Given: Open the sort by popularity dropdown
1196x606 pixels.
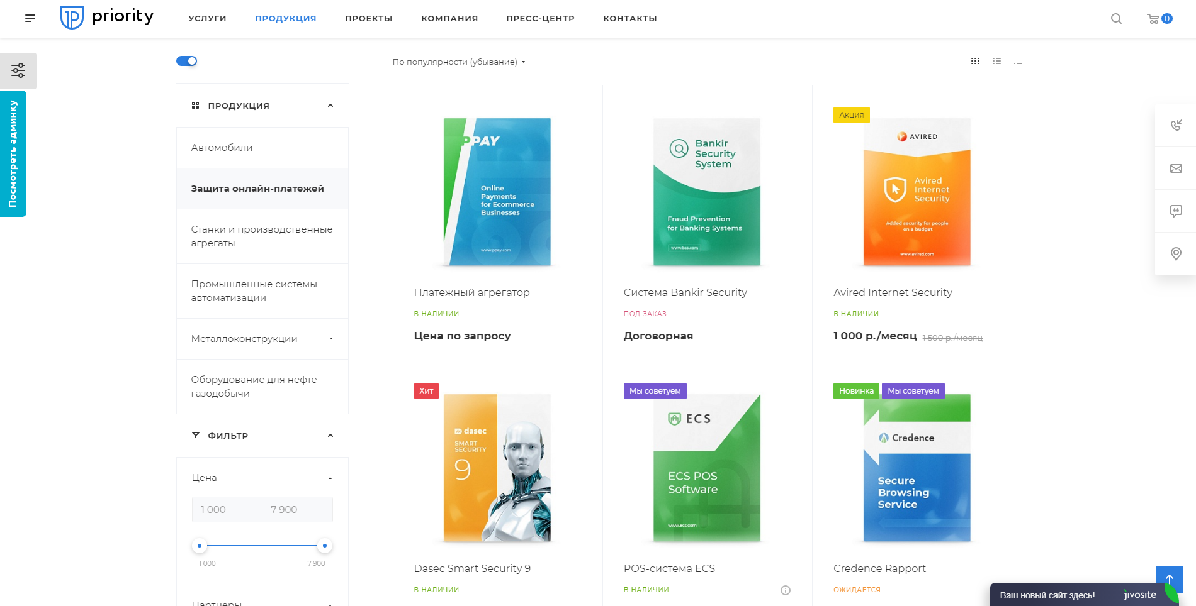Looking at the screenshot, I should click(458, 62).
